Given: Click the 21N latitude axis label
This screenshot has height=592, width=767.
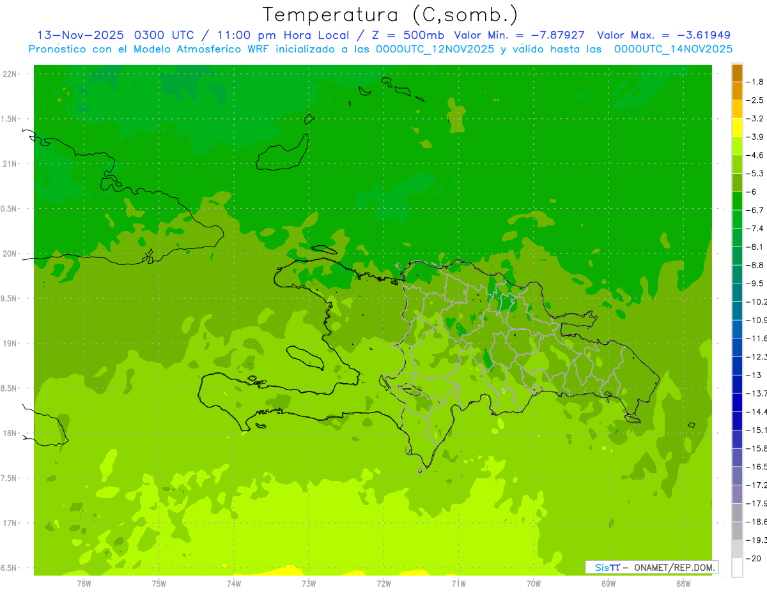Looking at the screenshot, I should [x=10, y=163].
